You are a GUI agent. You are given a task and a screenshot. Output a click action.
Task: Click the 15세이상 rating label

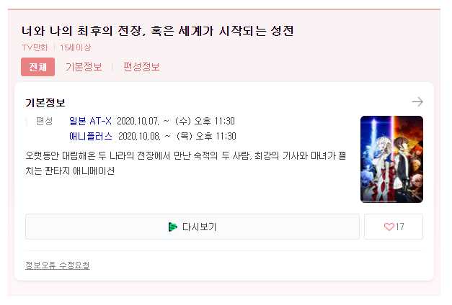click(75, 47)
